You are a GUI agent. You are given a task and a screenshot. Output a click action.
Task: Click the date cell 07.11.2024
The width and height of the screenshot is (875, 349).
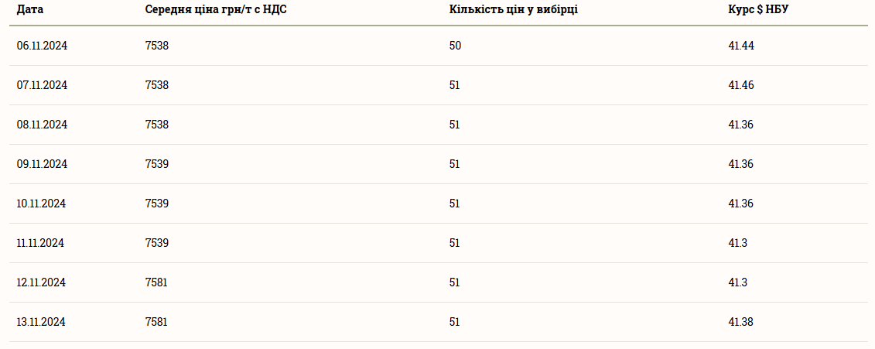(42, 85)
